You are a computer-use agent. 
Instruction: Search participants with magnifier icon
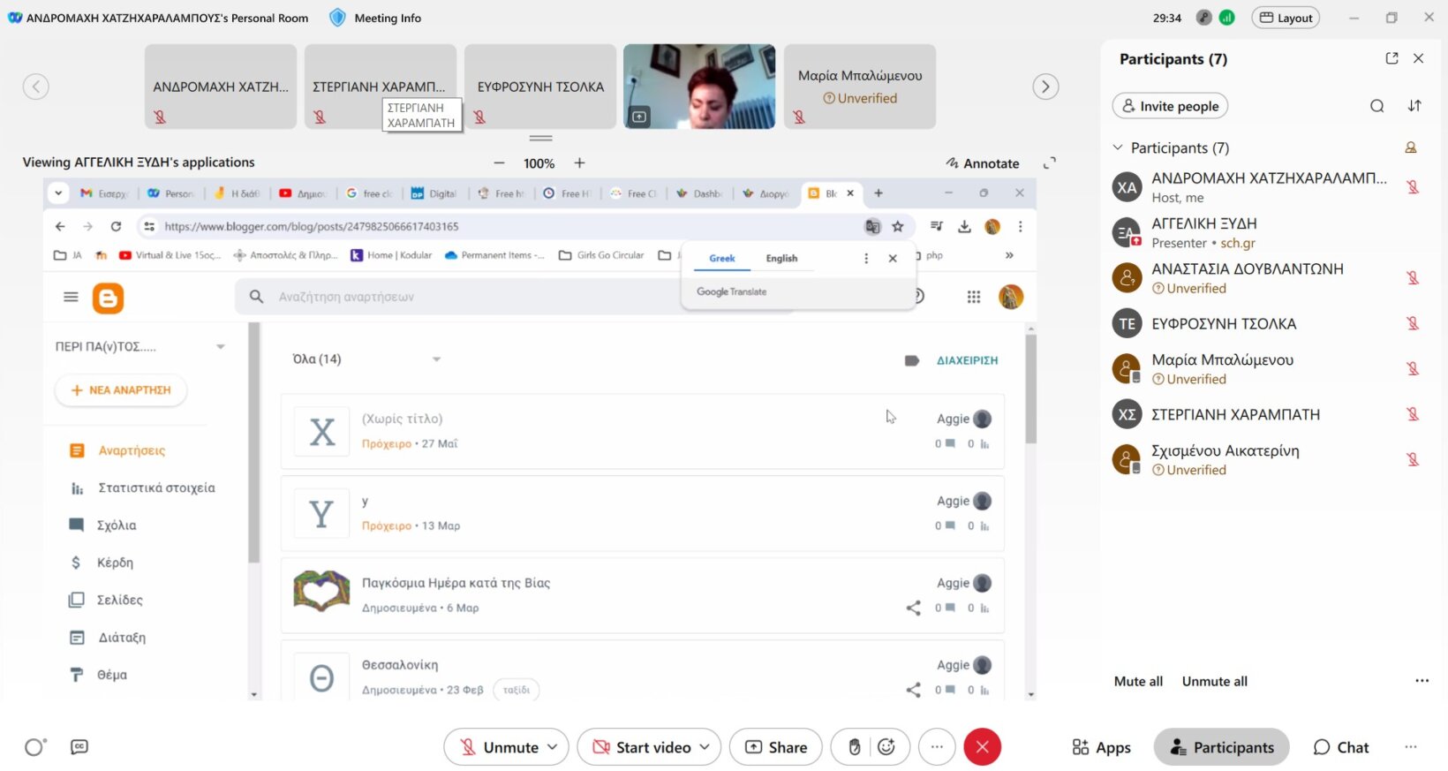coord(1376,106)
